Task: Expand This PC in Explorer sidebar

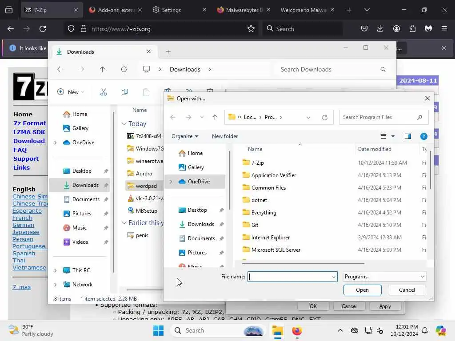Action: point(56,270)
